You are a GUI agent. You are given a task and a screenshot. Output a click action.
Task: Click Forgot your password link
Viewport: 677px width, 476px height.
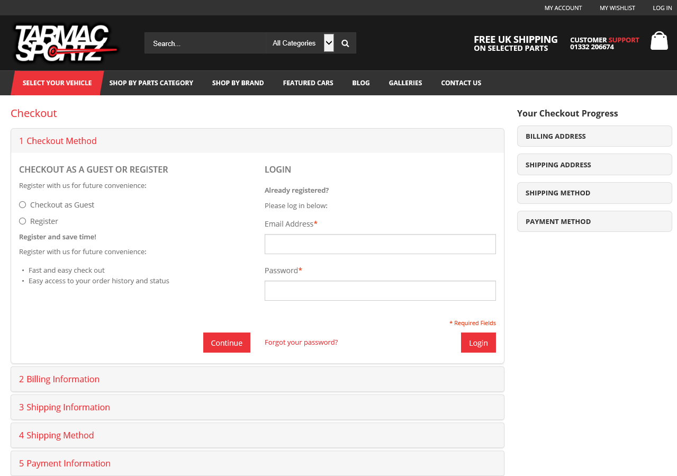pyautogui.click(x=301, y=343)
